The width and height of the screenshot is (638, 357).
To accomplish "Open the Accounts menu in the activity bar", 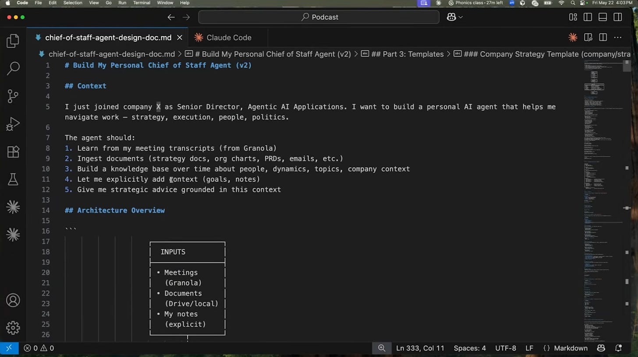I will 13,300.
